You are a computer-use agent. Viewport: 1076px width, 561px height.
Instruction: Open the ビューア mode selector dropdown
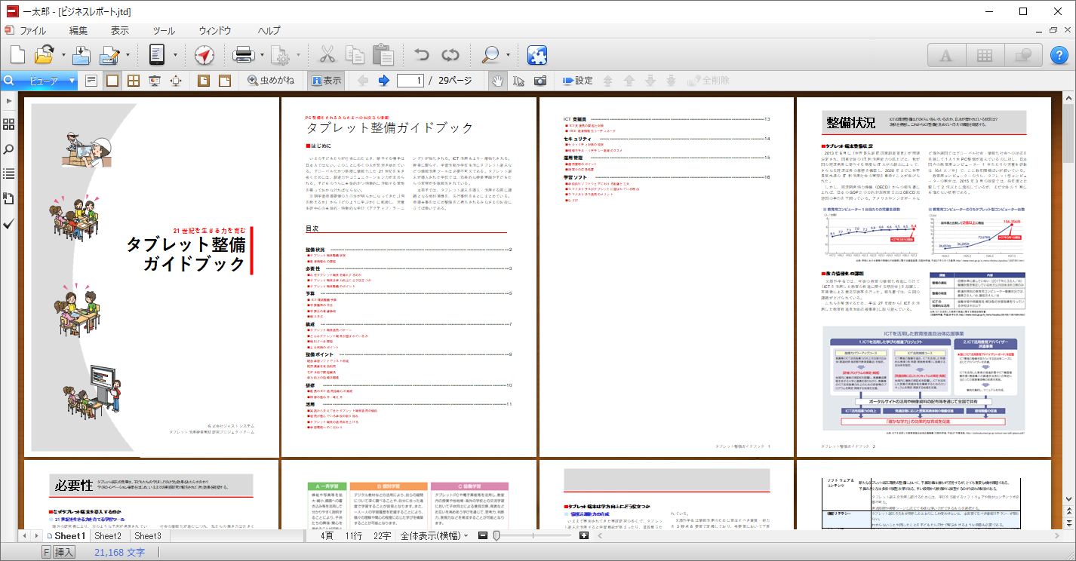(40, 81)
